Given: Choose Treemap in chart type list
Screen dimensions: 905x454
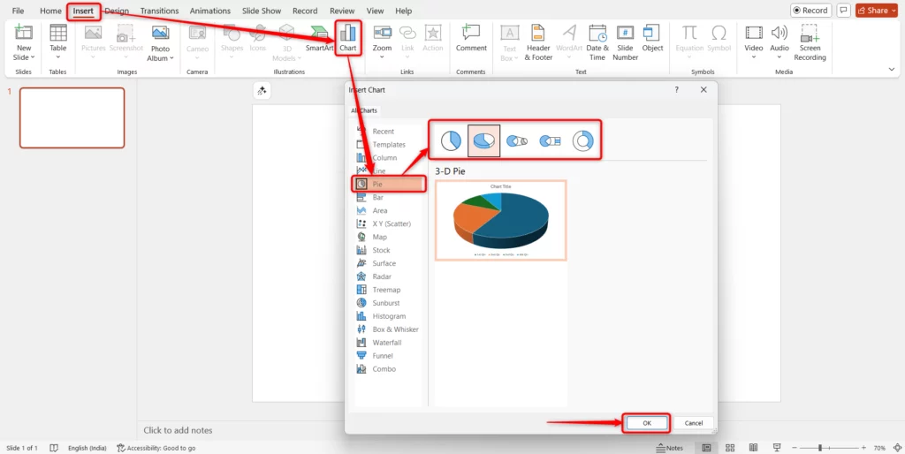Looking at the screenshot, I should click(x=386, y=290).
